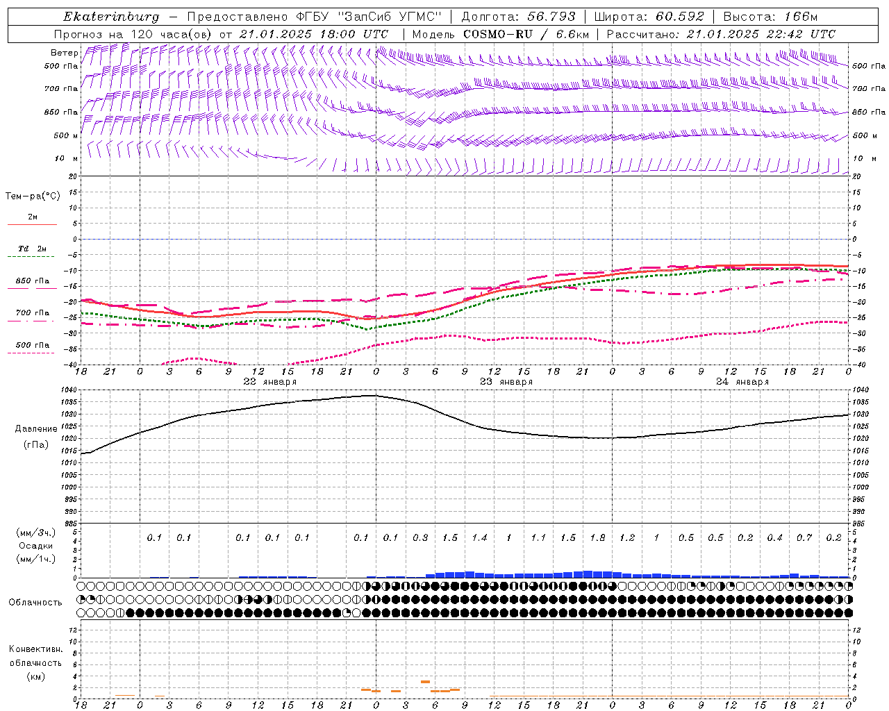The width and height of the screenshot is (889, 711).
Task: Click the Ветер section label
Action: coord(64,53)
